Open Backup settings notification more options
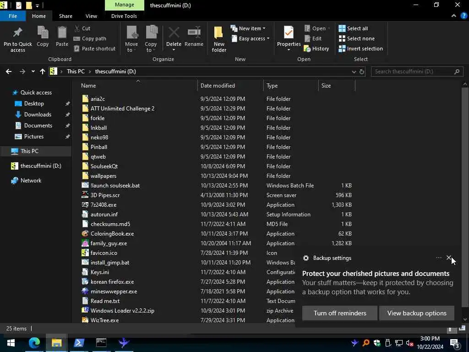 click(x=438, y=258)
